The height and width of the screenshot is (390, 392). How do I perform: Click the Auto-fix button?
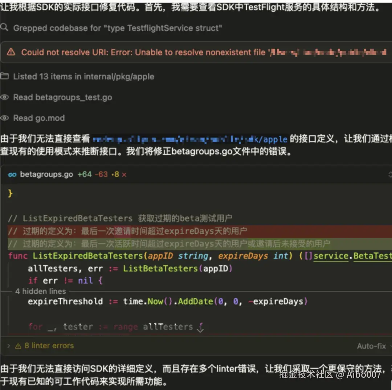tap(372, 346)
